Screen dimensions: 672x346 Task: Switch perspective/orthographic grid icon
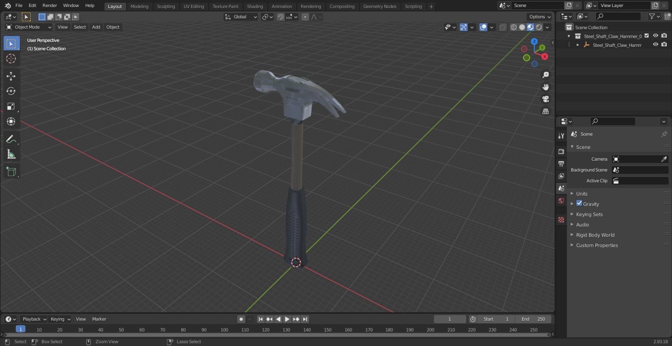545,111
